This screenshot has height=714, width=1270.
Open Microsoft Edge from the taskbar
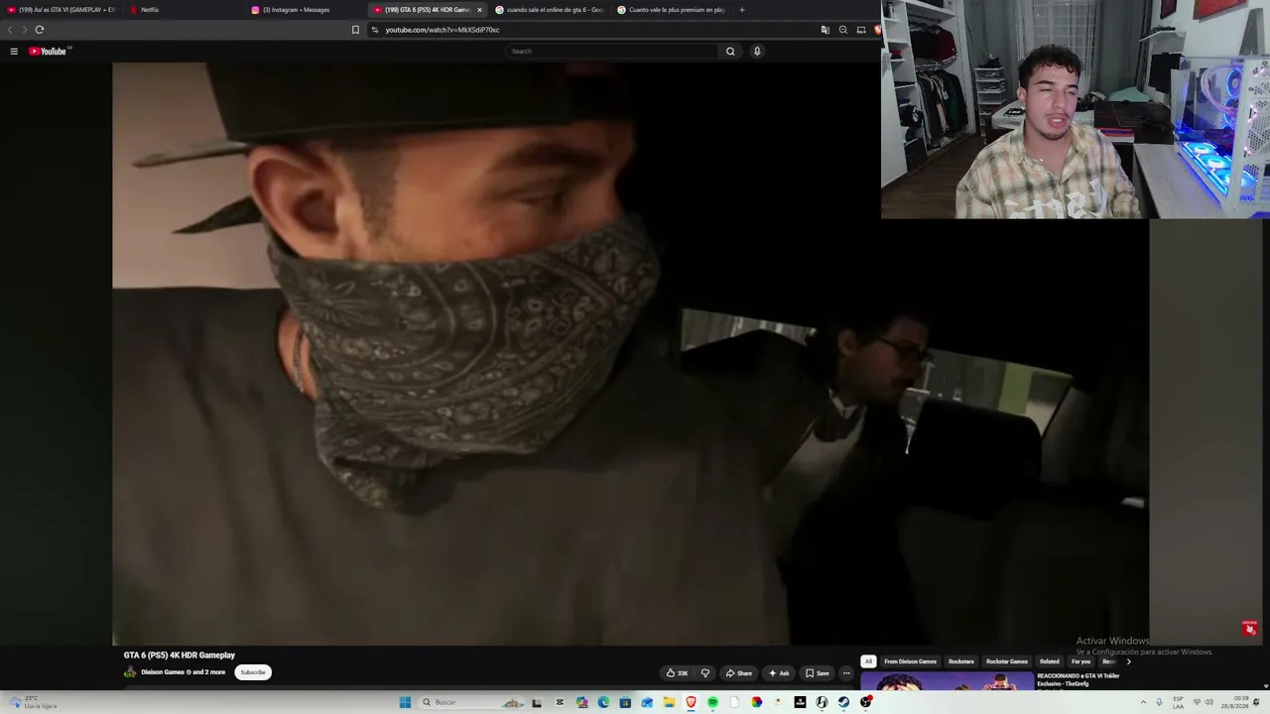[x=603, y=702]
